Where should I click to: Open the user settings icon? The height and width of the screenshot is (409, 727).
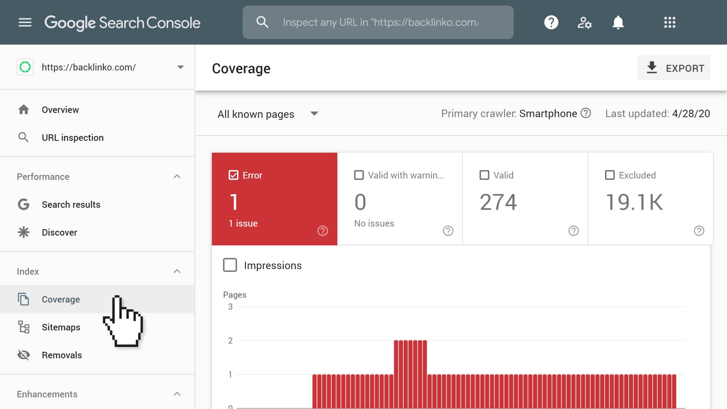point(584,22)
